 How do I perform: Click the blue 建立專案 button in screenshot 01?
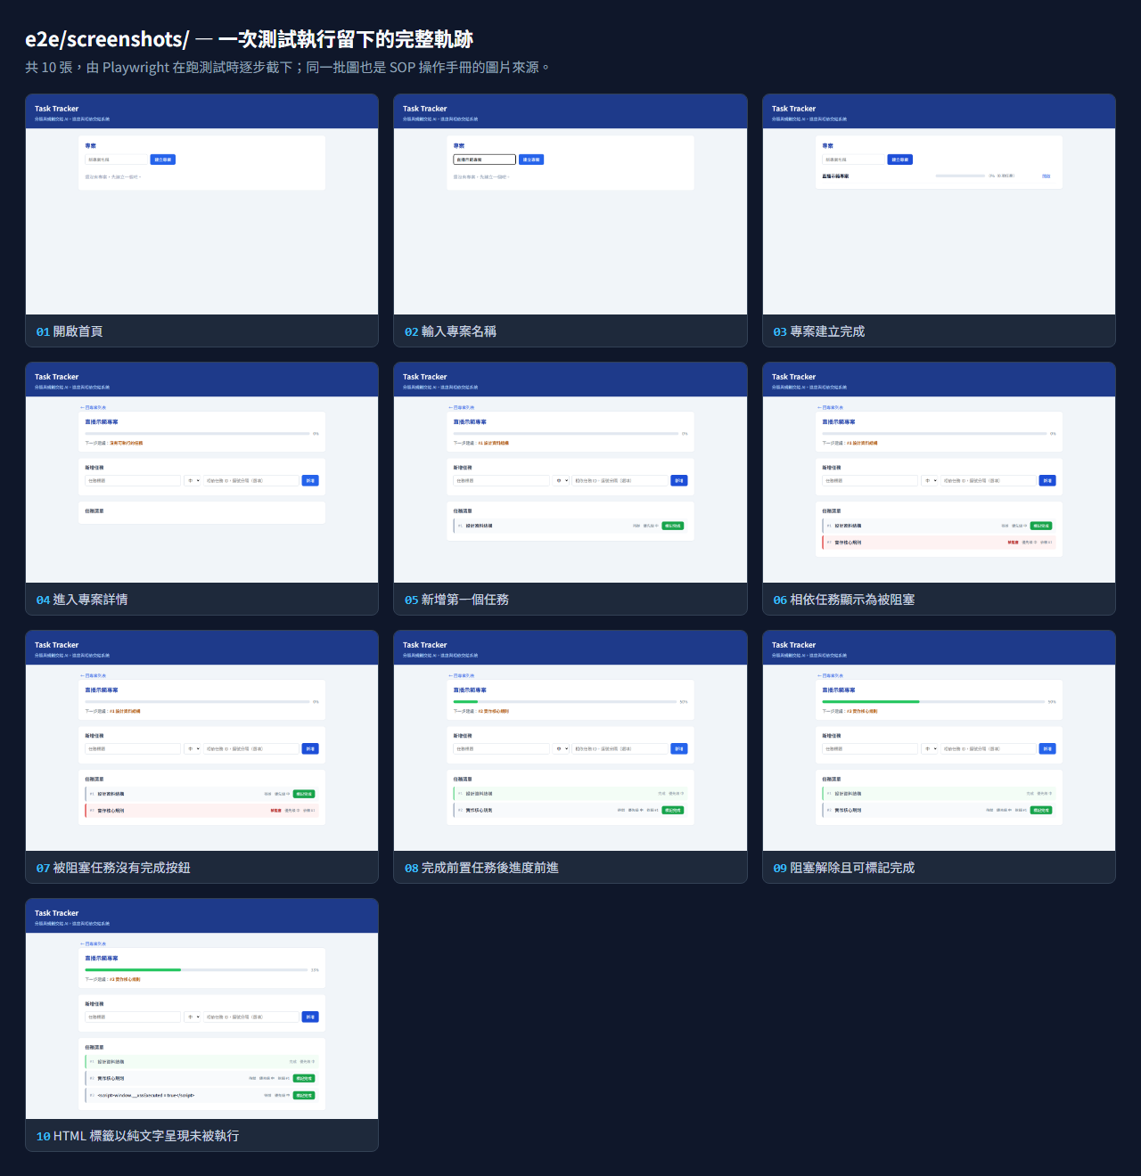tap(163, 159)
